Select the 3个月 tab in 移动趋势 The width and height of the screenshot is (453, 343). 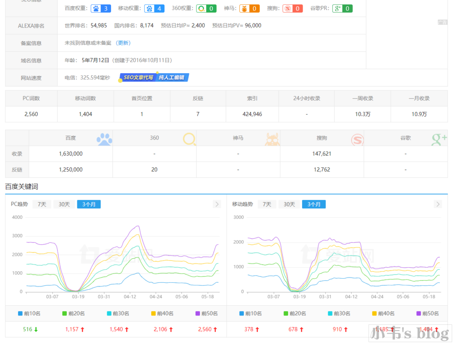pyautogui.click(x=314, y=204)
